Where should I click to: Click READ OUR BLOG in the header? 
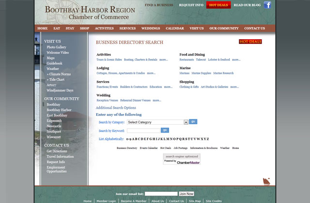coord(247,5)
